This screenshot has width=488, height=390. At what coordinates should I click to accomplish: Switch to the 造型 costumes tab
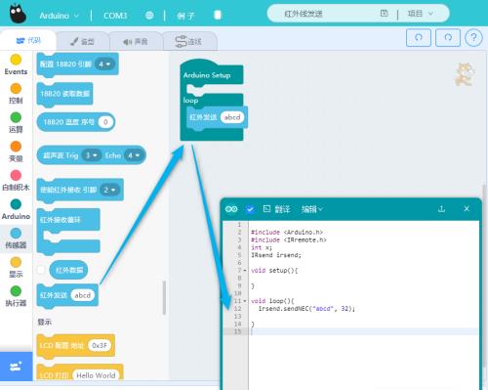(x=82, y=41)
